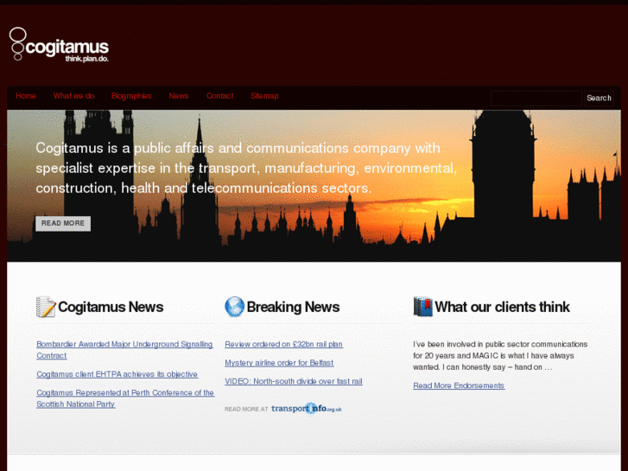Open the Contact page
Viewport: 628px width, 471px height.
point(220,96)
